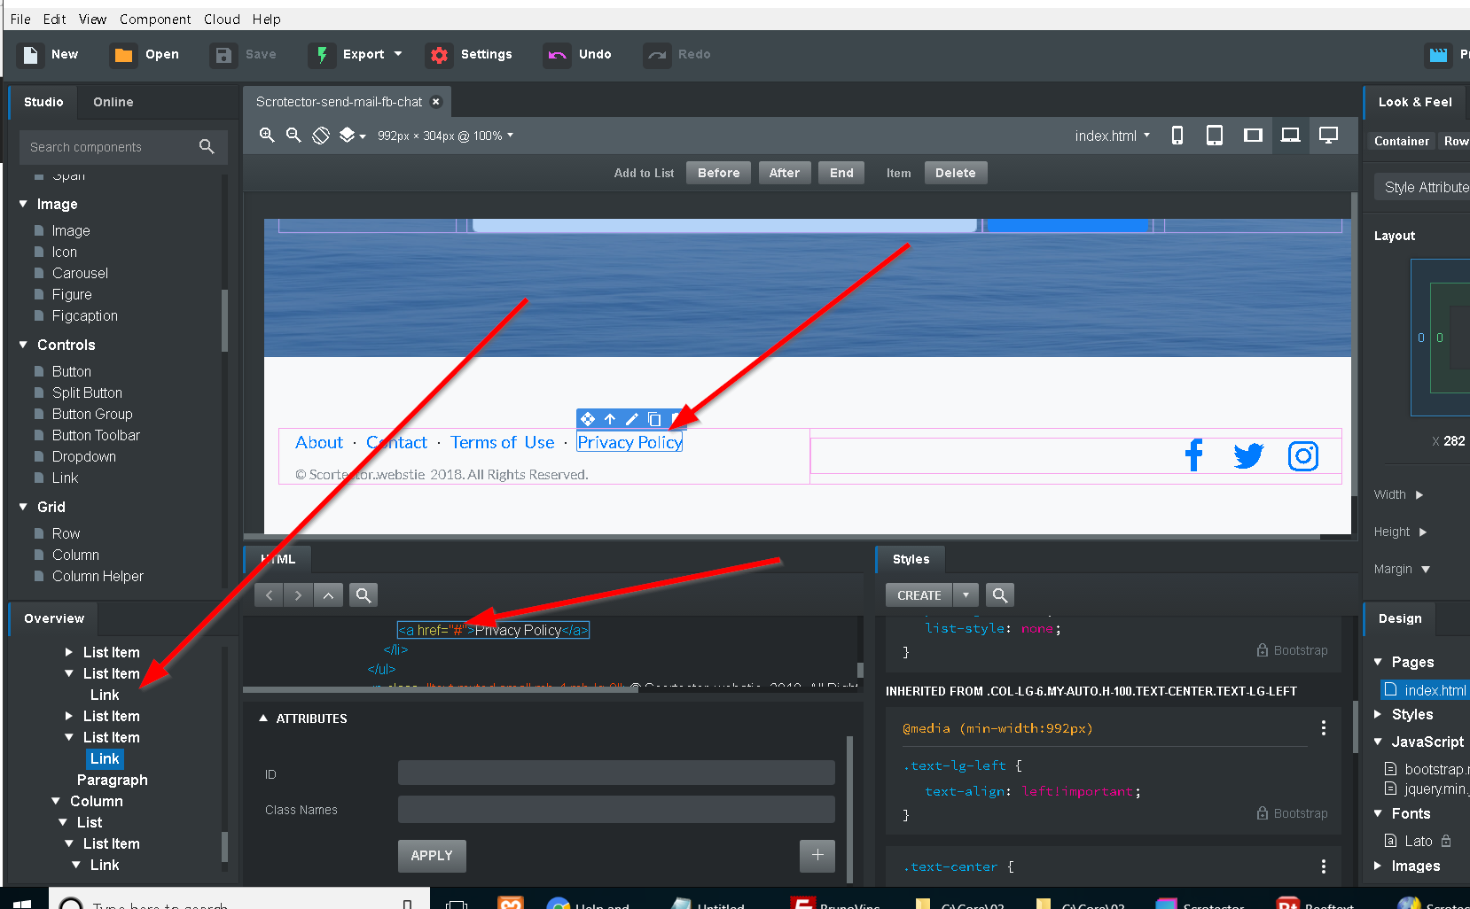
Task: Search in HTML panel with magnifier
Action: pyautogui.click(x=364, y=594)
